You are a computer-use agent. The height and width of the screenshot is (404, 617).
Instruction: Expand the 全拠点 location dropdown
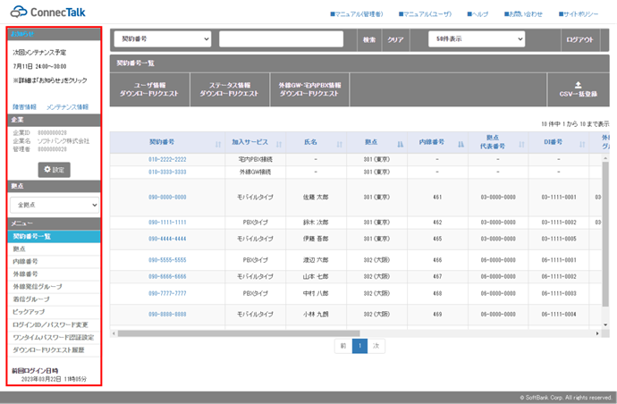click(55, 205)
